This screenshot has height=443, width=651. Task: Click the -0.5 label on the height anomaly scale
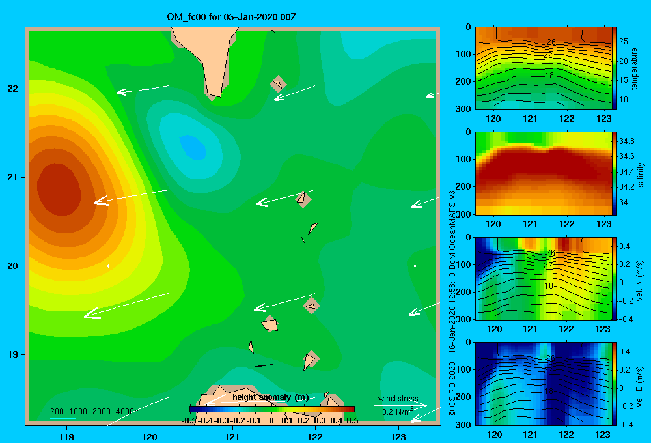(189, 421)
